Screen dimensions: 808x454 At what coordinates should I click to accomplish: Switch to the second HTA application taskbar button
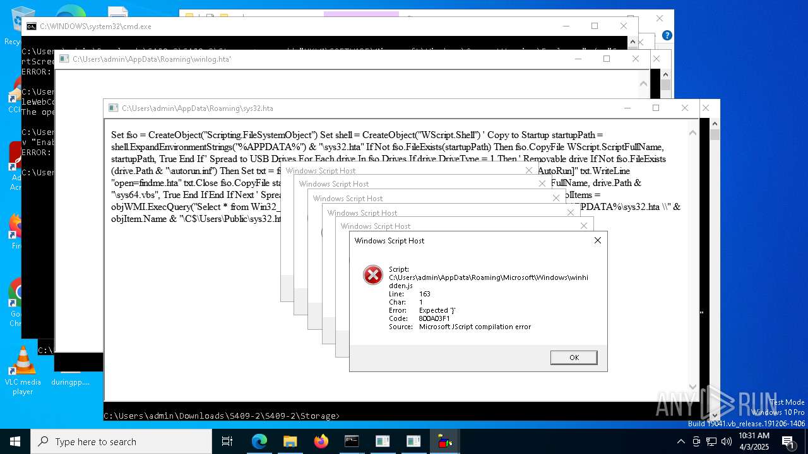click(413, 441)
